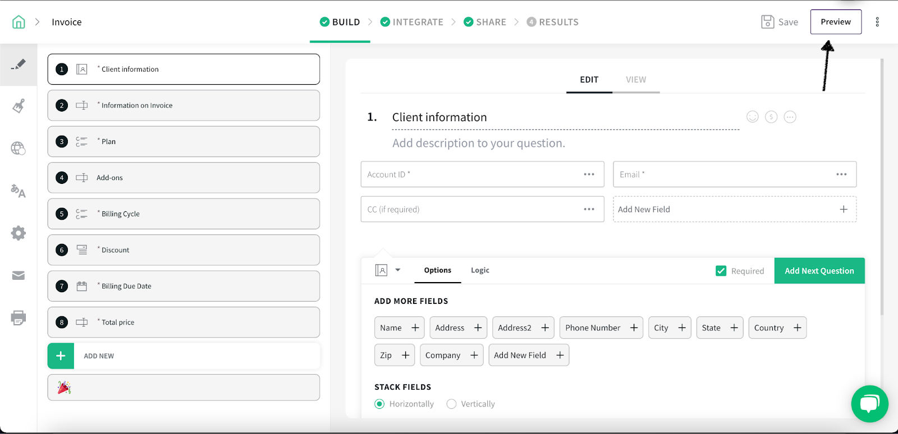Select Vertically stack option

451,404
